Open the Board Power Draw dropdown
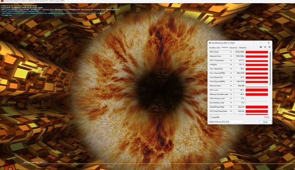 pyautogui.click(x=231, y=107)
